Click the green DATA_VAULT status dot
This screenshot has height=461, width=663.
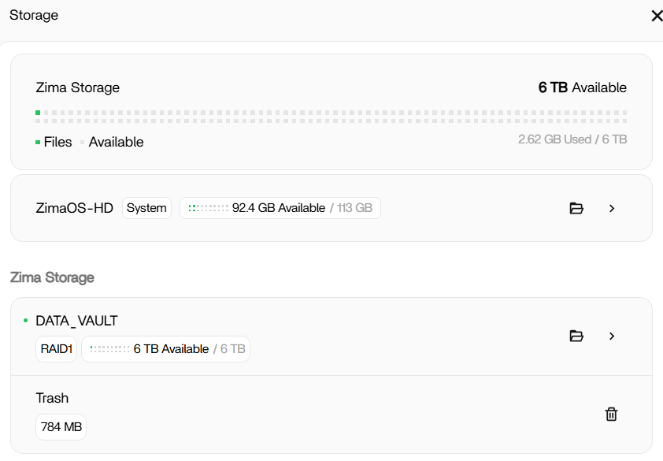coord(25,321)
